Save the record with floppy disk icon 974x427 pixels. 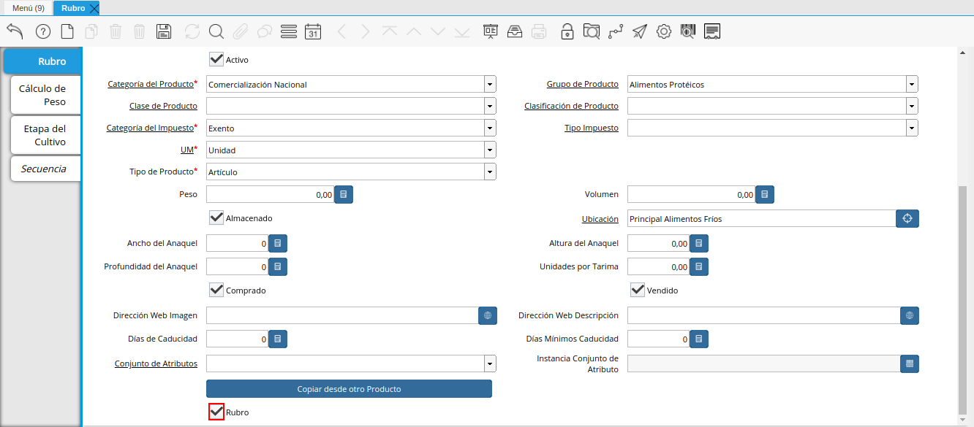point(165,31)
